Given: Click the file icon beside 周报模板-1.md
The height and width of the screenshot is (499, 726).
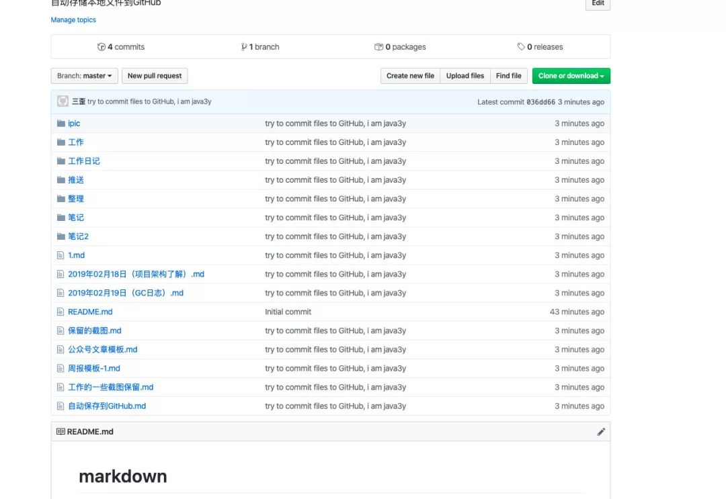Looking at the screenshot, I should point(61,369).
